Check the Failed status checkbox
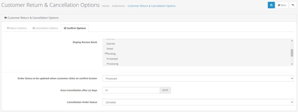 click(x=105, y=49)
